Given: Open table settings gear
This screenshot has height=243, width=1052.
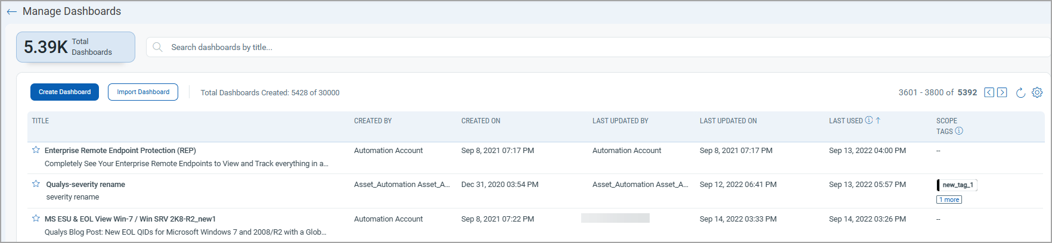Looking at the screenshot, I should click(x=1037, y=92).
